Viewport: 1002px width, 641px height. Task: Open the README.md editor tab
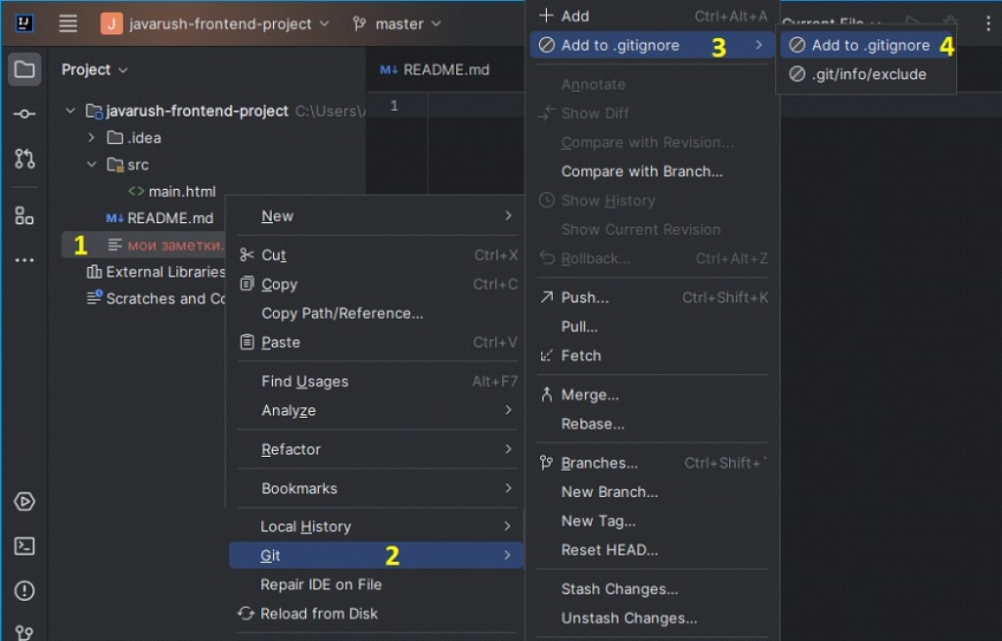(x=435, y=69)
